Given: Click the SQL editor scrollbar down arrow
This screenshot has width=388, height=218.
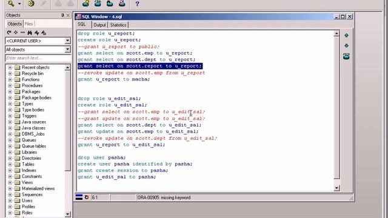Looking at the screenshot, I should [x=336, y=188].
